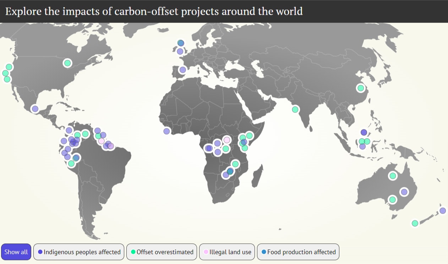448x264 pixels.
Task: Toggle the Offset overestimated filter
Action: click(x=162, y=252)
